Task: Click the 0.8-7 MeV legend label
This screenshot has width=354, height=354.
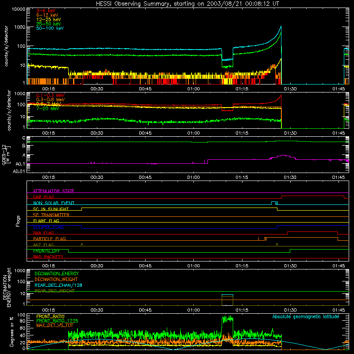Action: coord(49,104)
